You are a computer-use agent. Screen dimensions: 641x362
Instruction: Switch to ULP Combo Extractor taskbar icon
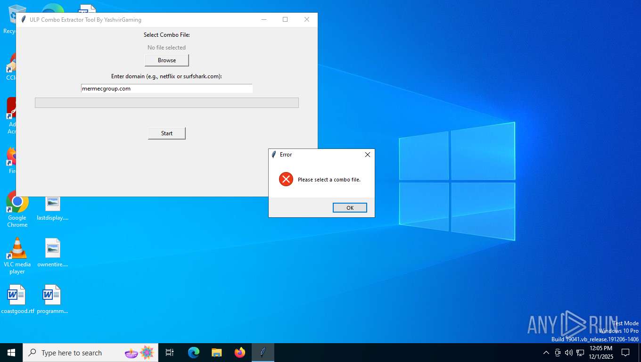click(263, 353)
